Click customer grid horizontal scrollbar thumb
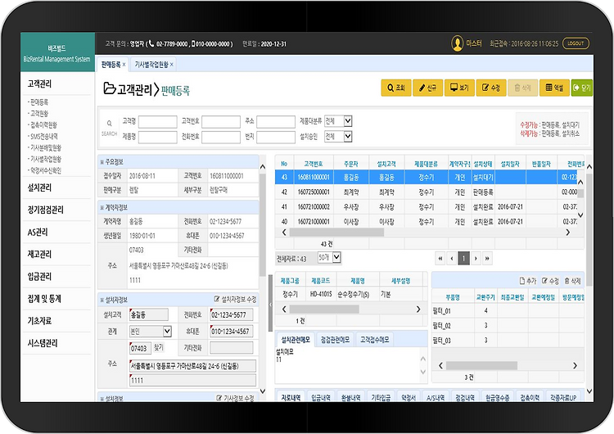The height and width of the screenshot is (434, 614). click(336, 233)
